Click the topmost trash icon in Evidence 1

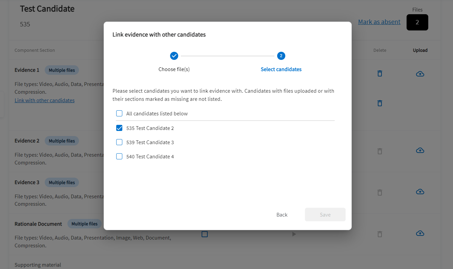(x=379, y=73)
